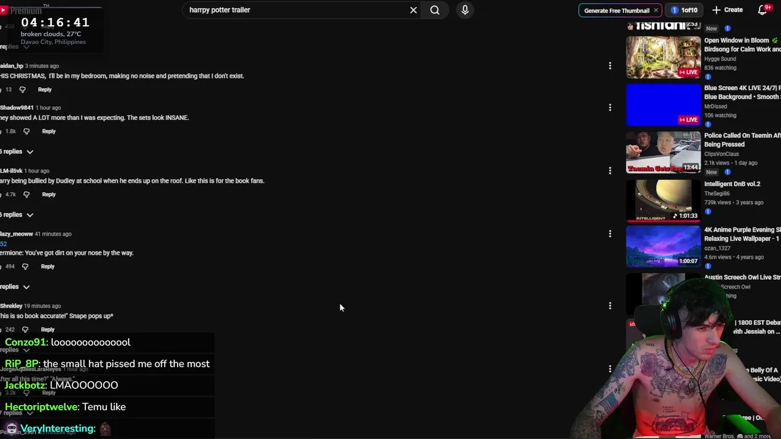Viewport: 781px width, 439px height.
Task: Click MrDissed channel name
Action: click(x=716, y=107)
